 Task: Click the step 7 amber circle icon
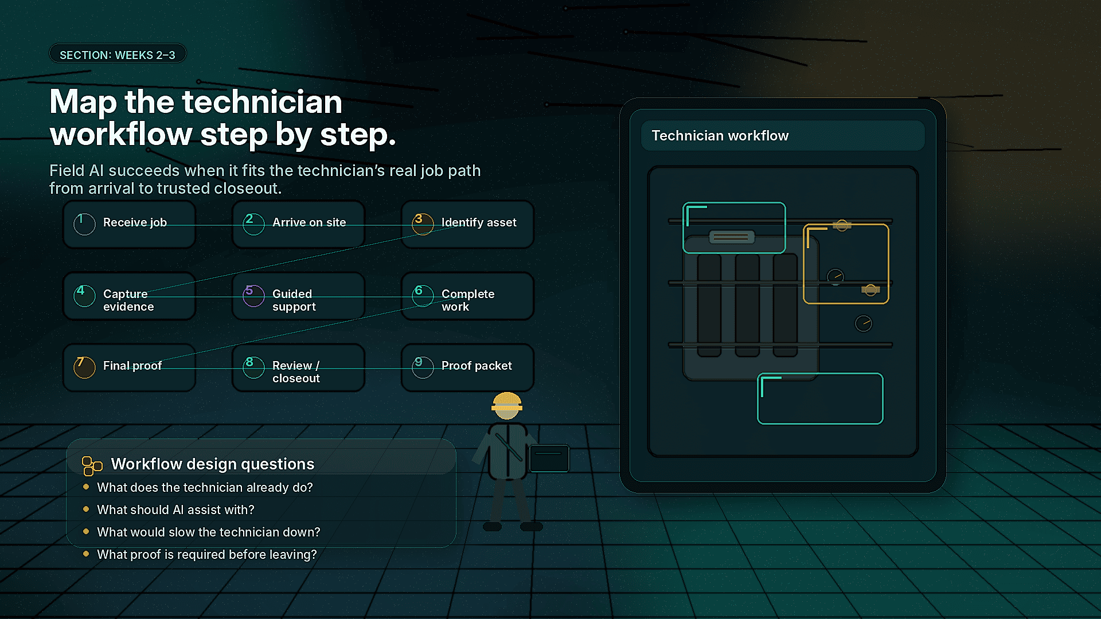point(84,367)
